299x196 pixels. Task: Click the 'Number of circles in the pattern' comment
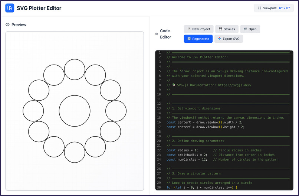pyautogui.click(x=246, y=160)
